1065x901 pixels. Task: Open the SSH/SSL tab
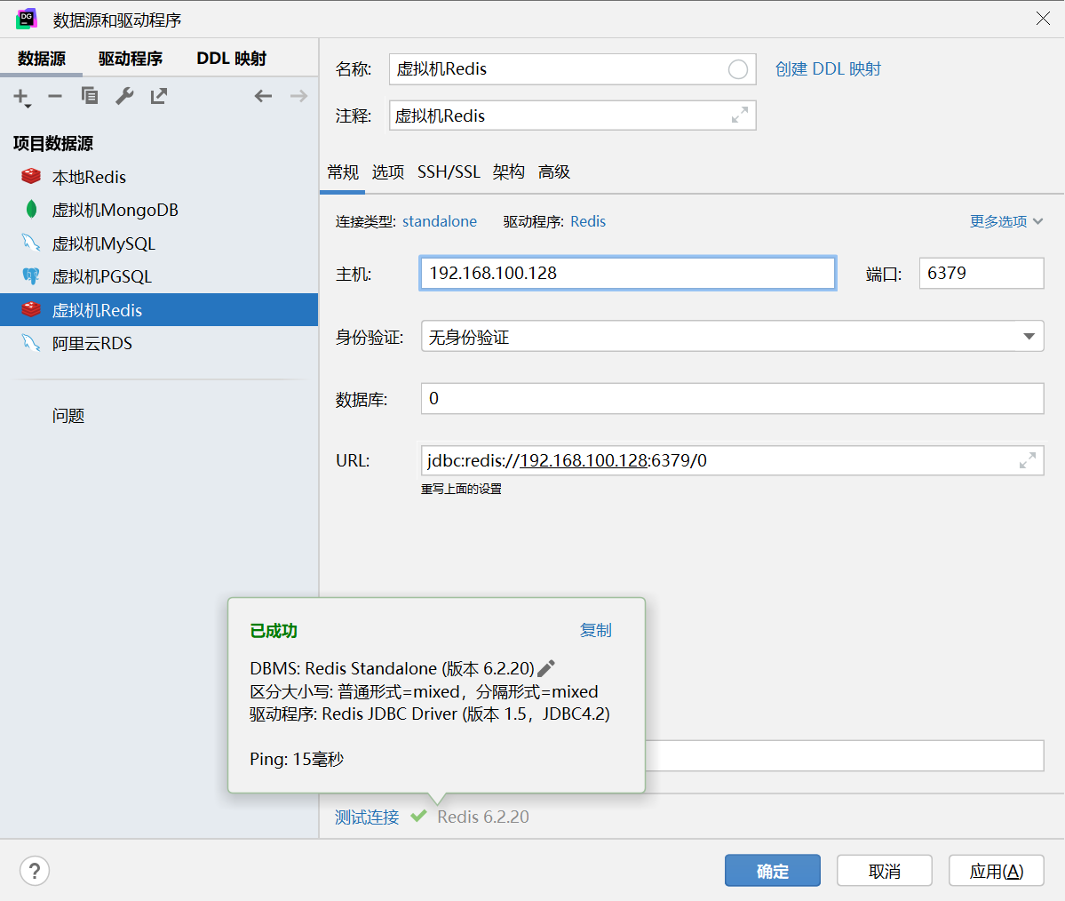pos(449,171)
